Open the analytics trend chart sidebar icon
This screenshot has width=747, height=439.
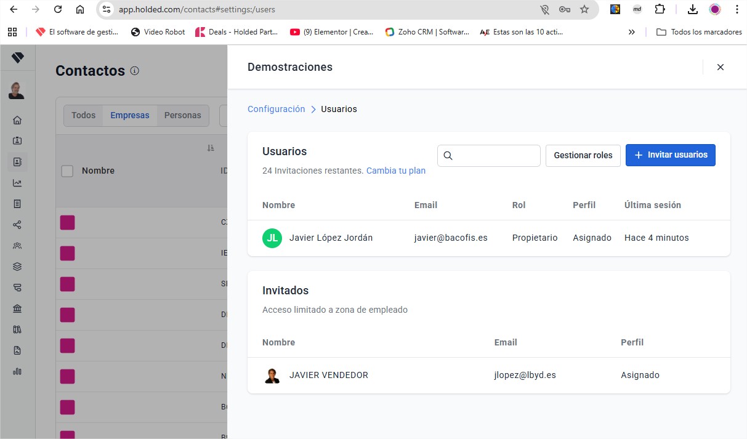click(x=18, y=182)
